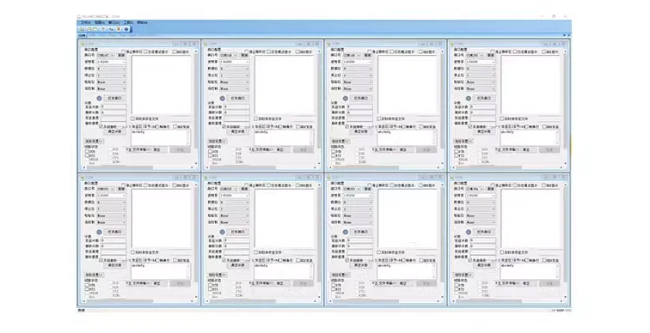This screenshot has width=650, height=333.
Task: Select the COM tab below the toolbar
Action: (82, 35)
